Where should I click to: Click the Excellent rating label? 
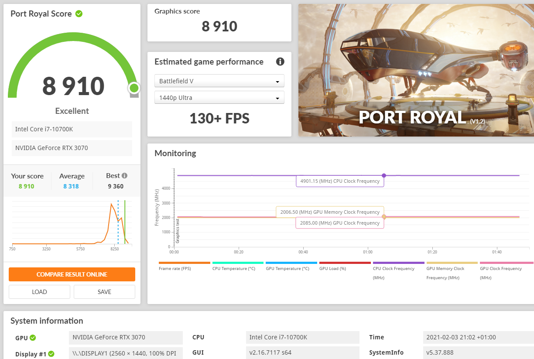[72, 111]
